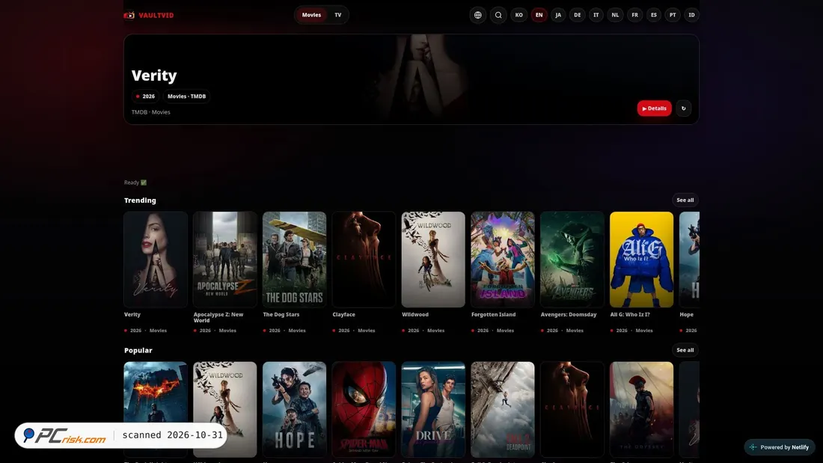
Task: Select DE language
Action: [578, 15]
